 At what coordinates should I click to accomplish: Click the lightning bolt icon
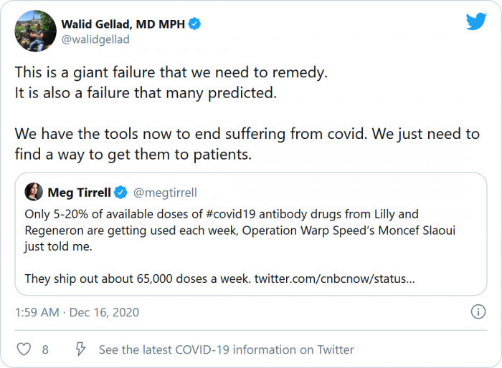click(x=81, y=349)
